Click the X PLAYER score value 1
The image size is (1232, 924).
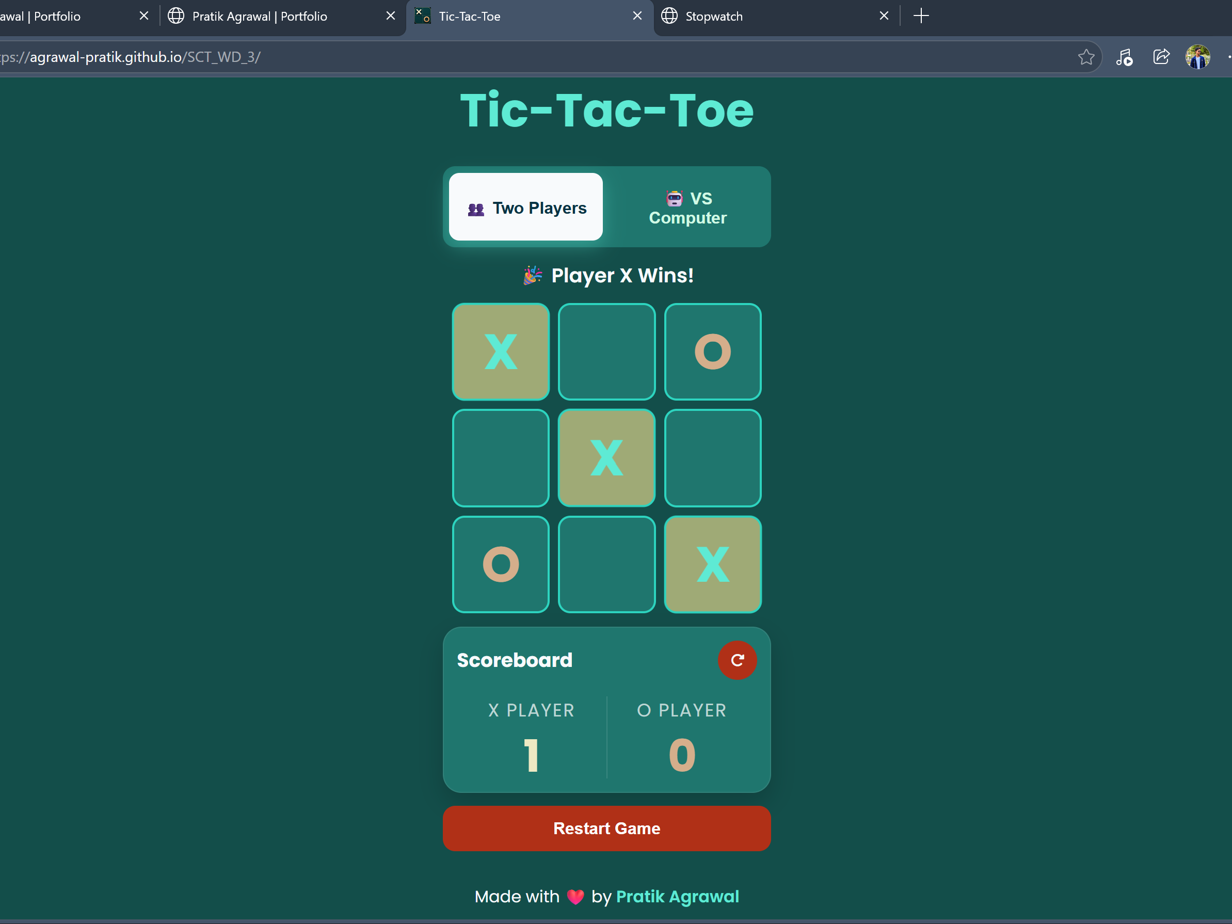(531, 755)
